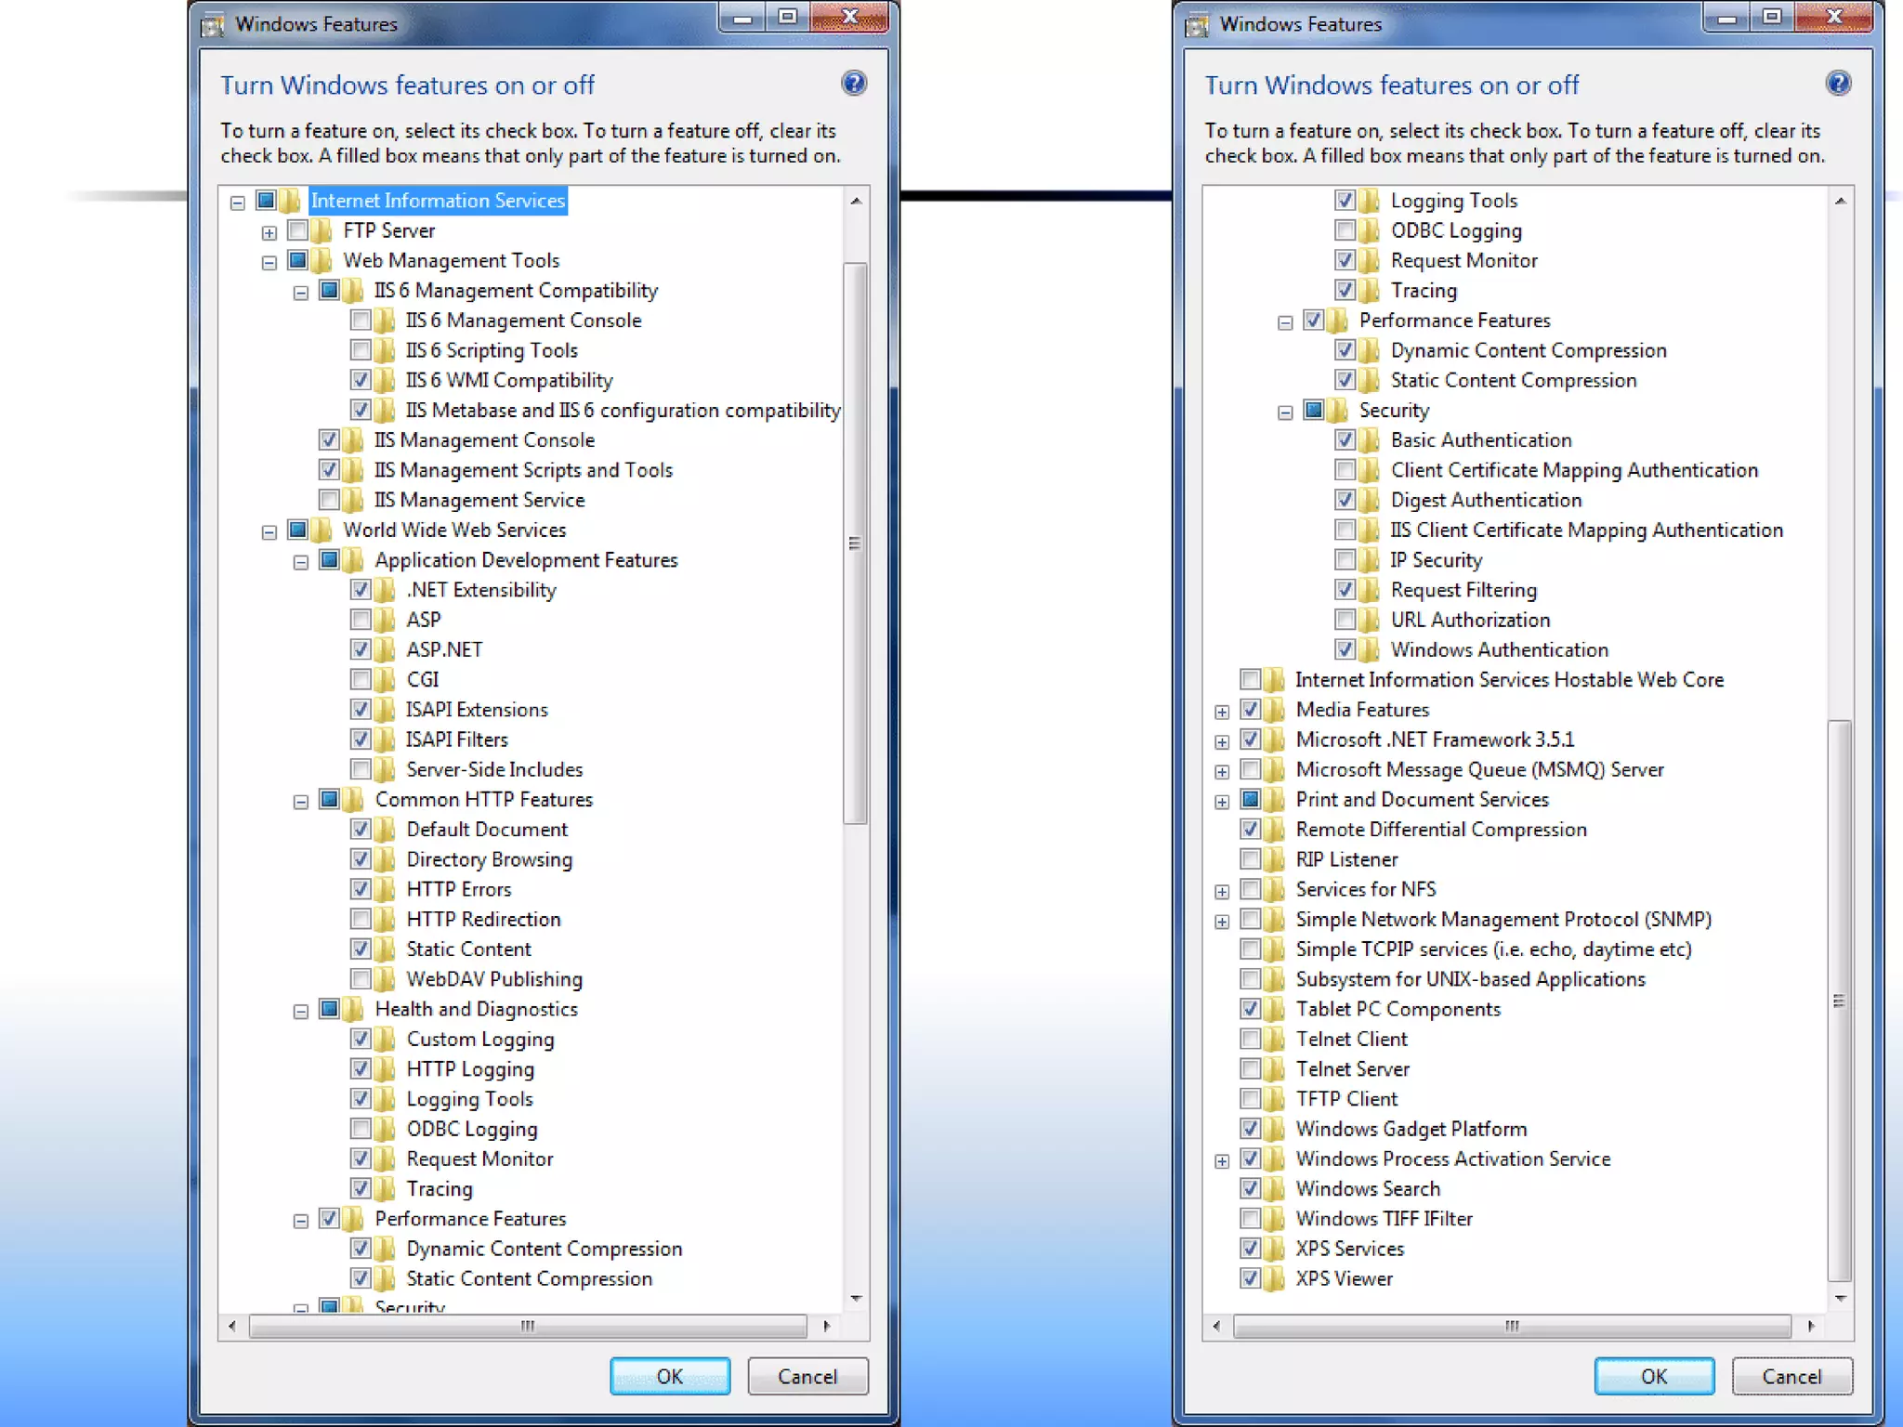This screenshot has height=1427, width=1903.
Task: Click the Windows Search folder icon
Action: pos(1274,1189)
